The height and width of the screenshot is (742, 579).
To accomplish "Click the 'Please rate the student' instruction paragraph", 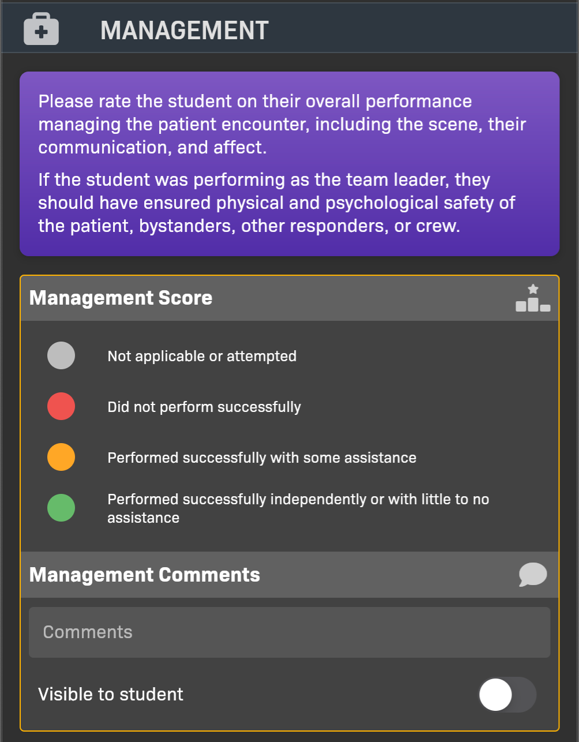I will click(x=282, y=124).
